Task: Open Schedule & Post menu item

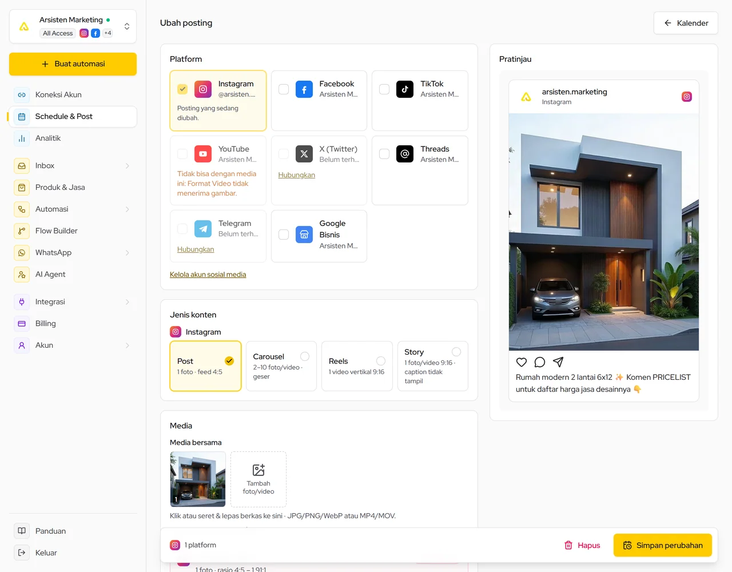Action: pos(73,117)
